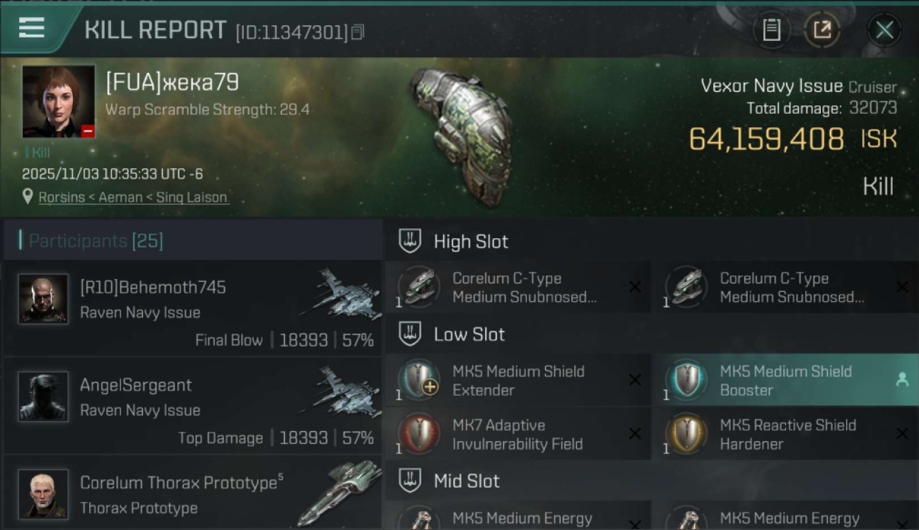The width and height of the screenshot is (919, 530).
Task: Click the Low Slot section icon
Action: [x=410, y=334]
